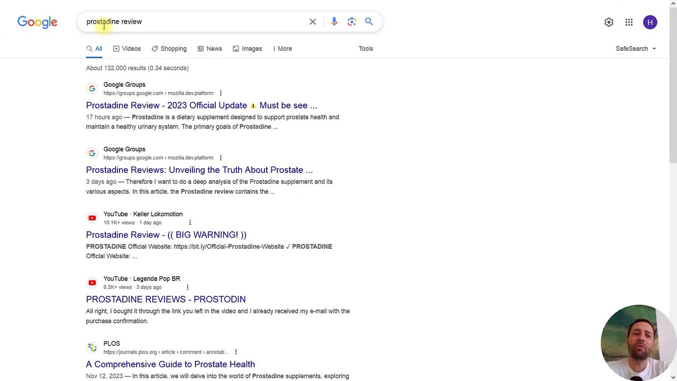Open options menu for Legenda Pop BR result
This screenshot has width=677, height=381.
[x=187, y=287]
